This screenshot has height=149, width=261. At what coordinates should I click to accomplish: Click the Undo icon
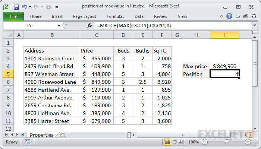[x=25, y=7]
